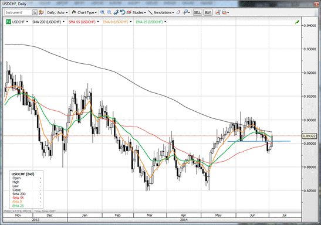Image resolution: width=321 pixels, height=225 pixels.
Task: Click the pin tool icon after eraser
Action: (185, 12)
